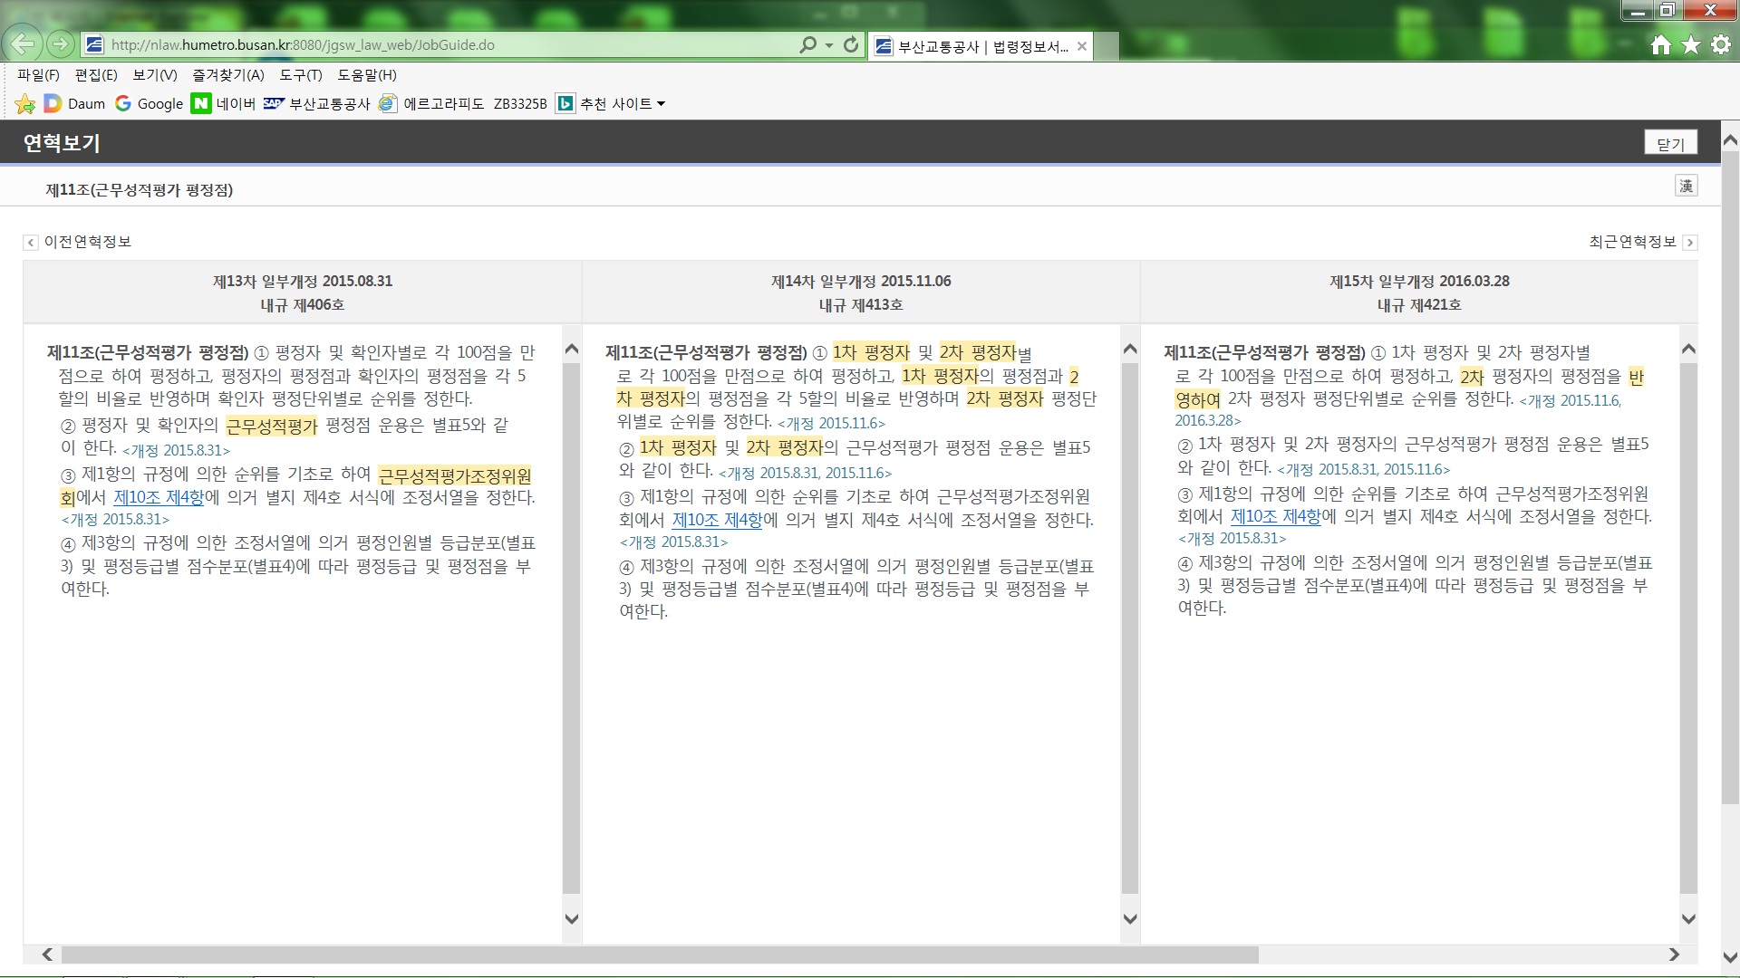This screenshot has width=1740, height=978.
Task: Click the search magnifier in address bar
Action: pyautogui.click(x=807, y=44)
